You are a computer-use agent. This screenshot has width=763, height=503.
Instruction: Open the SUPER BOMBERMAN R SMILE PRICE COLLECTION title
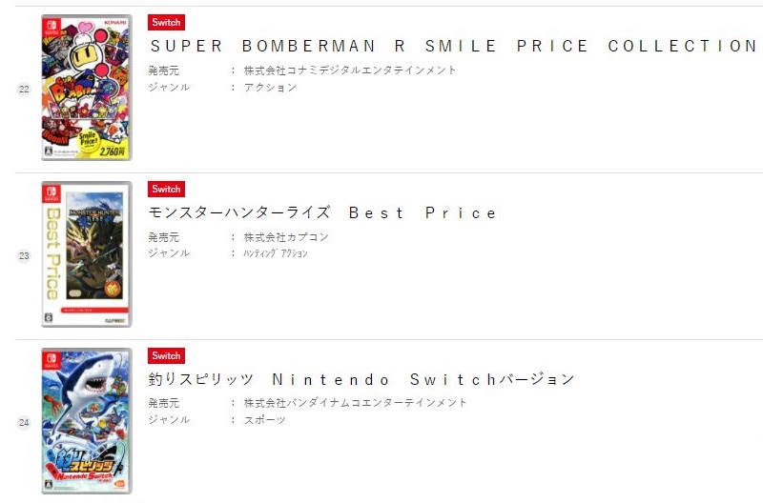click(454, 46)
